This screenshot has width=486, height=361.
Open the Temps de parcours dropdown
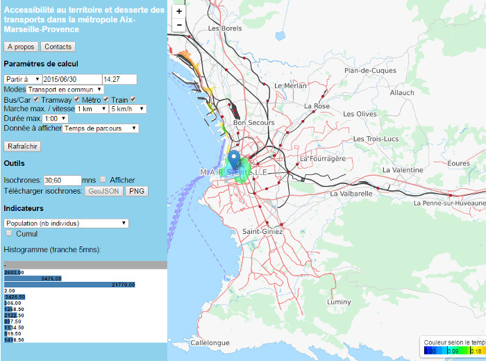(x=101, y=128)
